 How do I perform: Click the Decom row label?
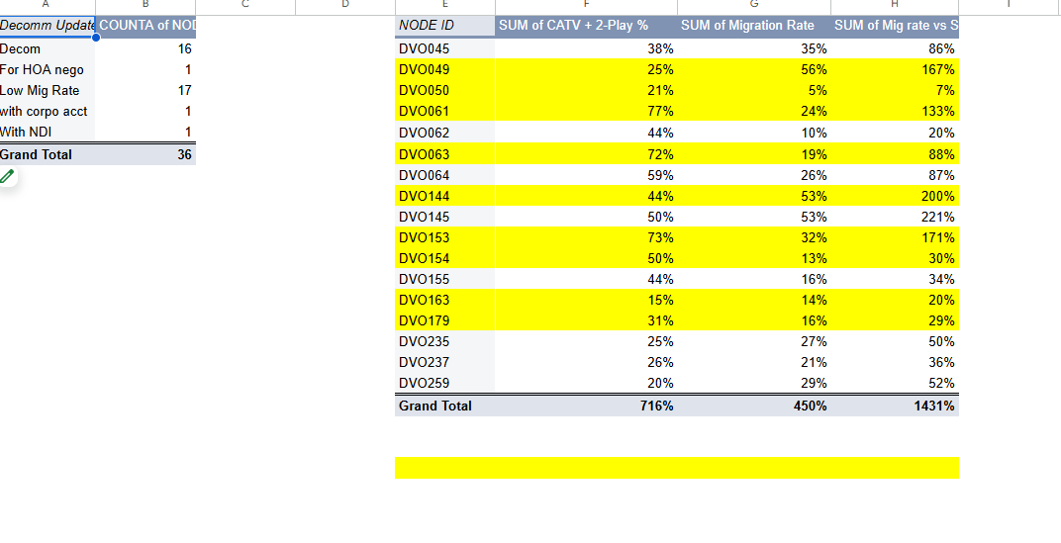(x=21, y=48)
